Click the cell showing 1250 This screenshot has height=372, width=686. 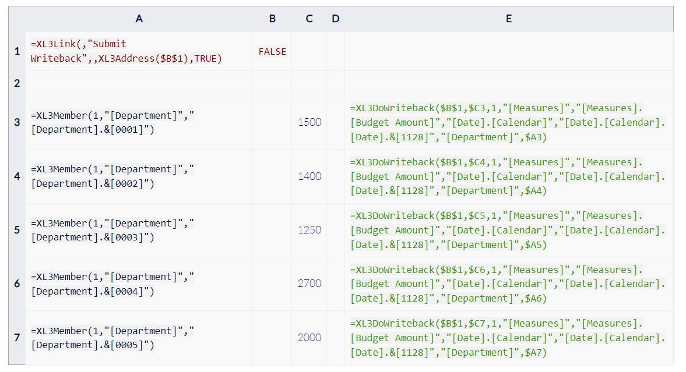click(x=309, y=230)
